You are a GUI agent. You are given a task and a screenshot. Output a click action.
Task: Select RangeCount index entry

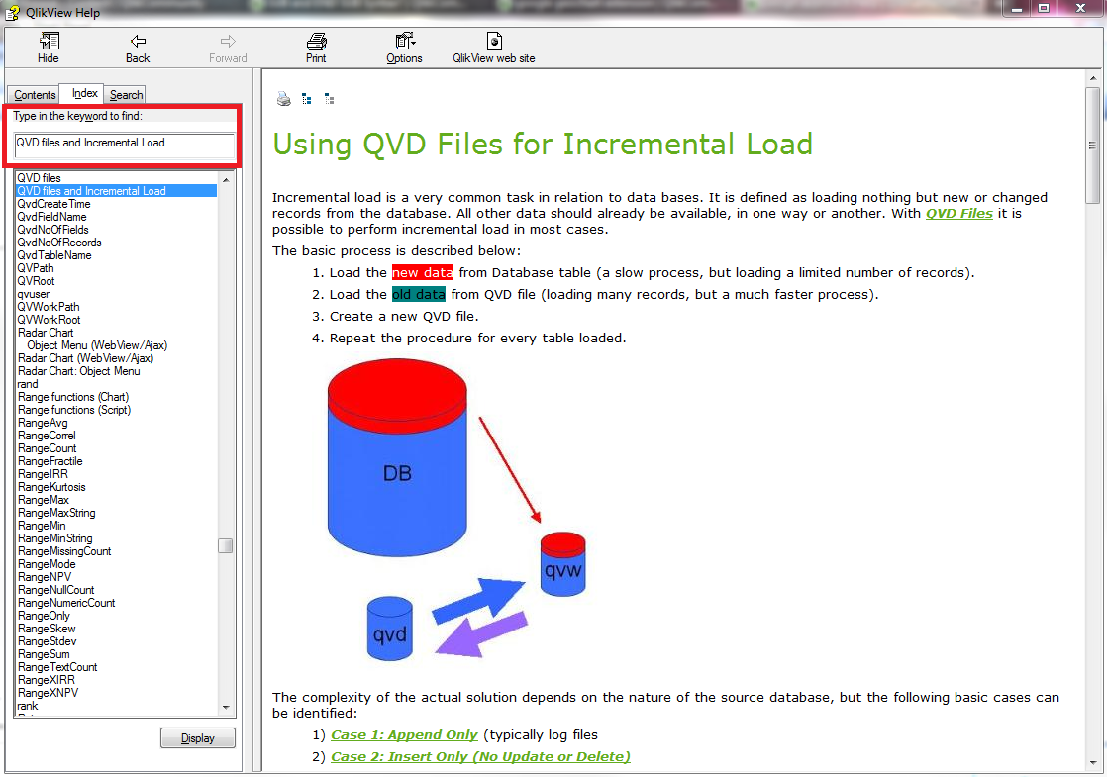[47, 448]
